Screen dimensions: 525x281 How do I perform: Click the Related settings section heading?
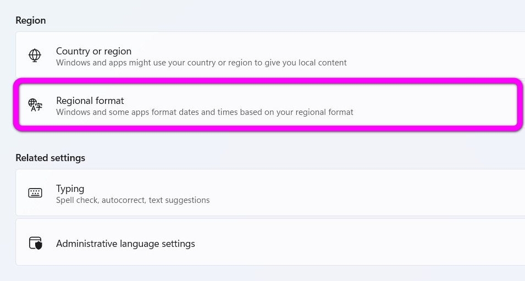[x=50, y=158]
